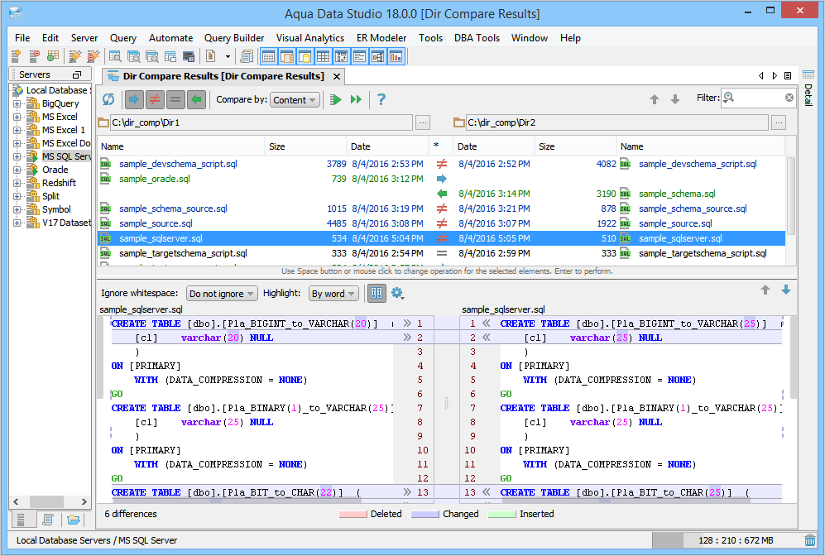Open the DBA Tools menu
Image resolution: width=825 pixels, height=556 pixels.
click(x=477, y=38)
